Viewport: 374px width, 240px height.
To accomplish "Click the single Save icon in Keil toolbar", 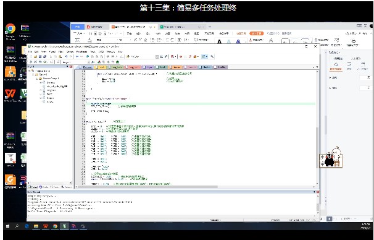I will tap(40, 57).
